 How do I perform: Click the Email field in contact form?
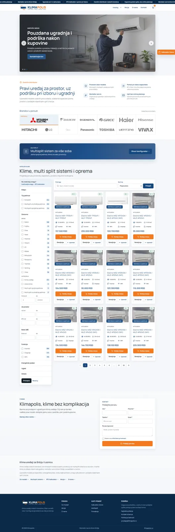point(140,421)
